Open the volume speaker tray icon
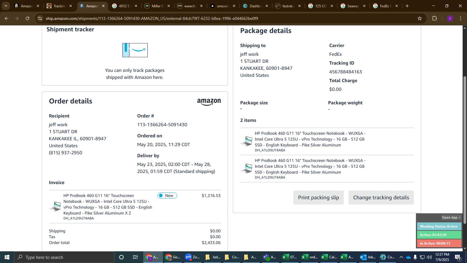The image size is (467, 263). pyautogui.click(x=429, y=257)
